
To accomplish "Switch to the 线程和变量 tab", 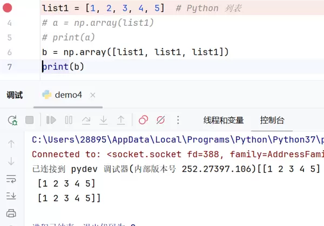I will click(223, 120).
